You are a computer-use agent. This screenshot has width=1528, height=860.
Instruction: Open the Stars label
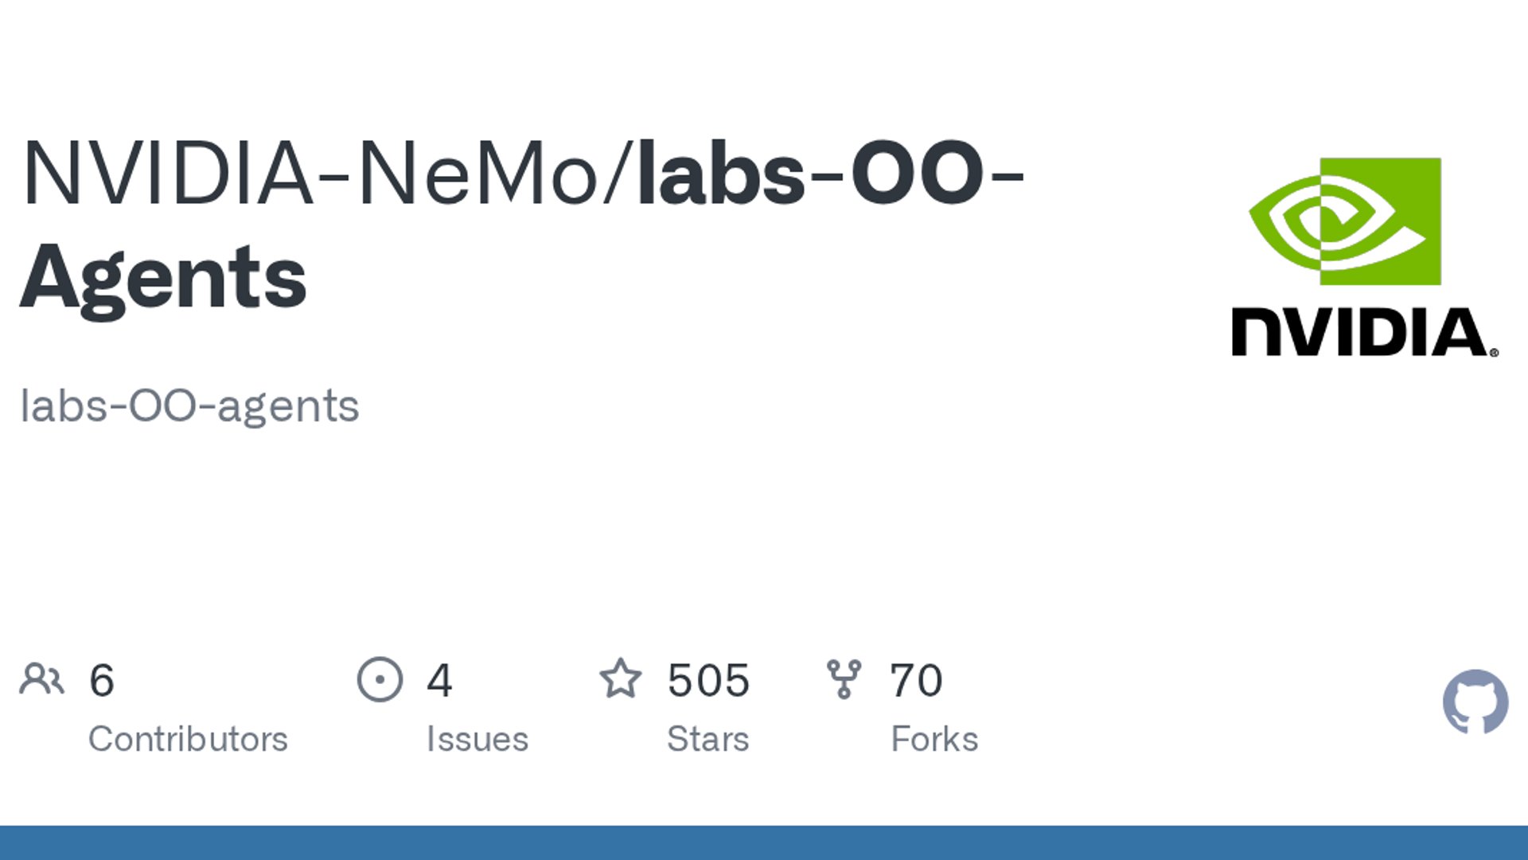point(708,739)
